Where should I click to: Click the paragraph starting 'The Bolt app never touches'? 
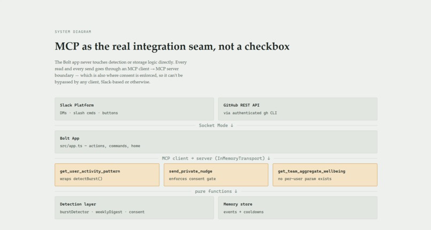coord(121,72)
